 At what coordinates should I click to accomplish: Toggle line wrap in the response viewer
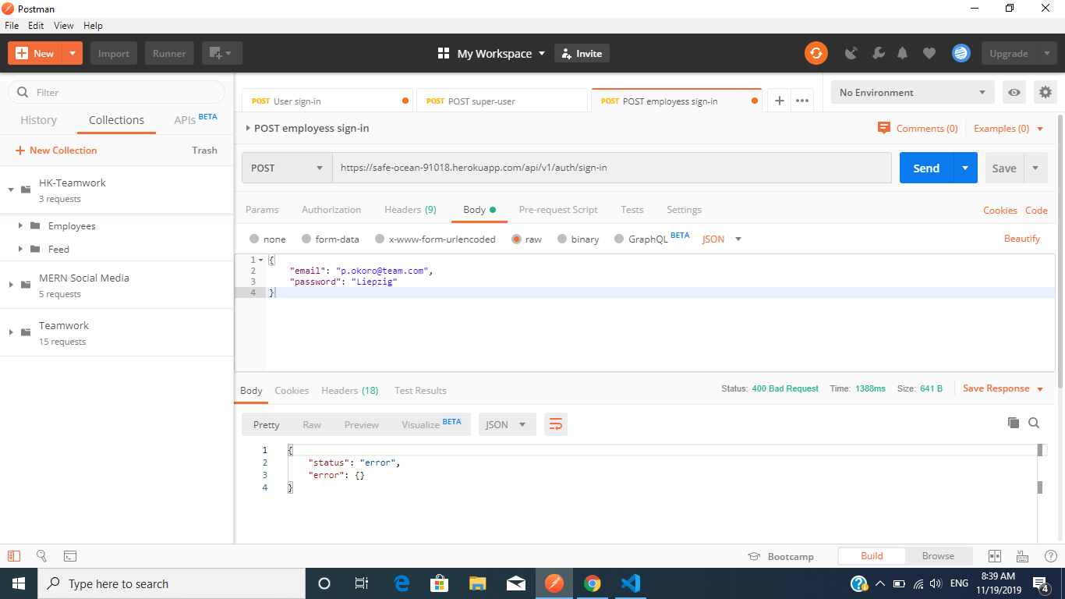click(556, 424)
